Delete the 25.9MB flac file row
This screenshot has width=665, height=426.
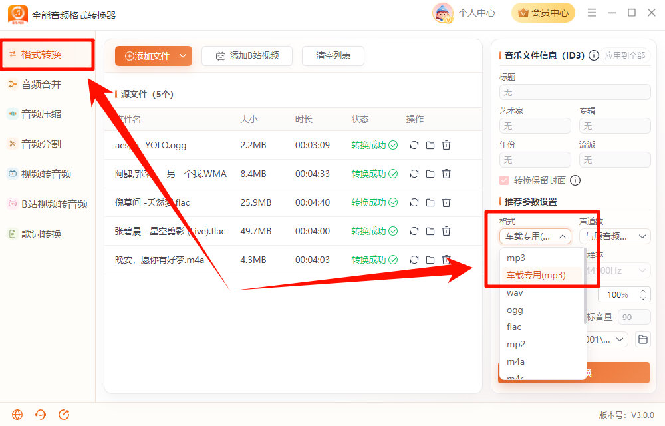tap(446, 202)
